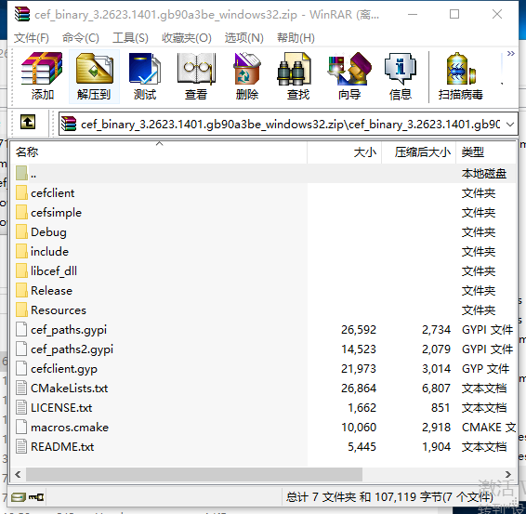Select the parent directory ".." row
Image resolution: width=526 pixels, height=514 pixels.
pos(263,174)
